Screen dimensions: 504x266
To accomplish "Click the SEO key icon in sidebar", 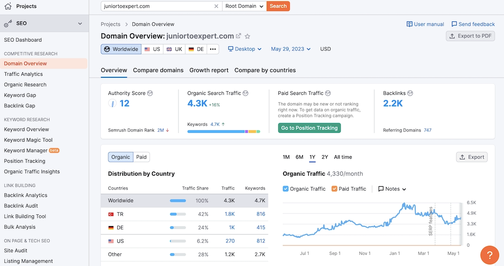I will coord(8,24).
